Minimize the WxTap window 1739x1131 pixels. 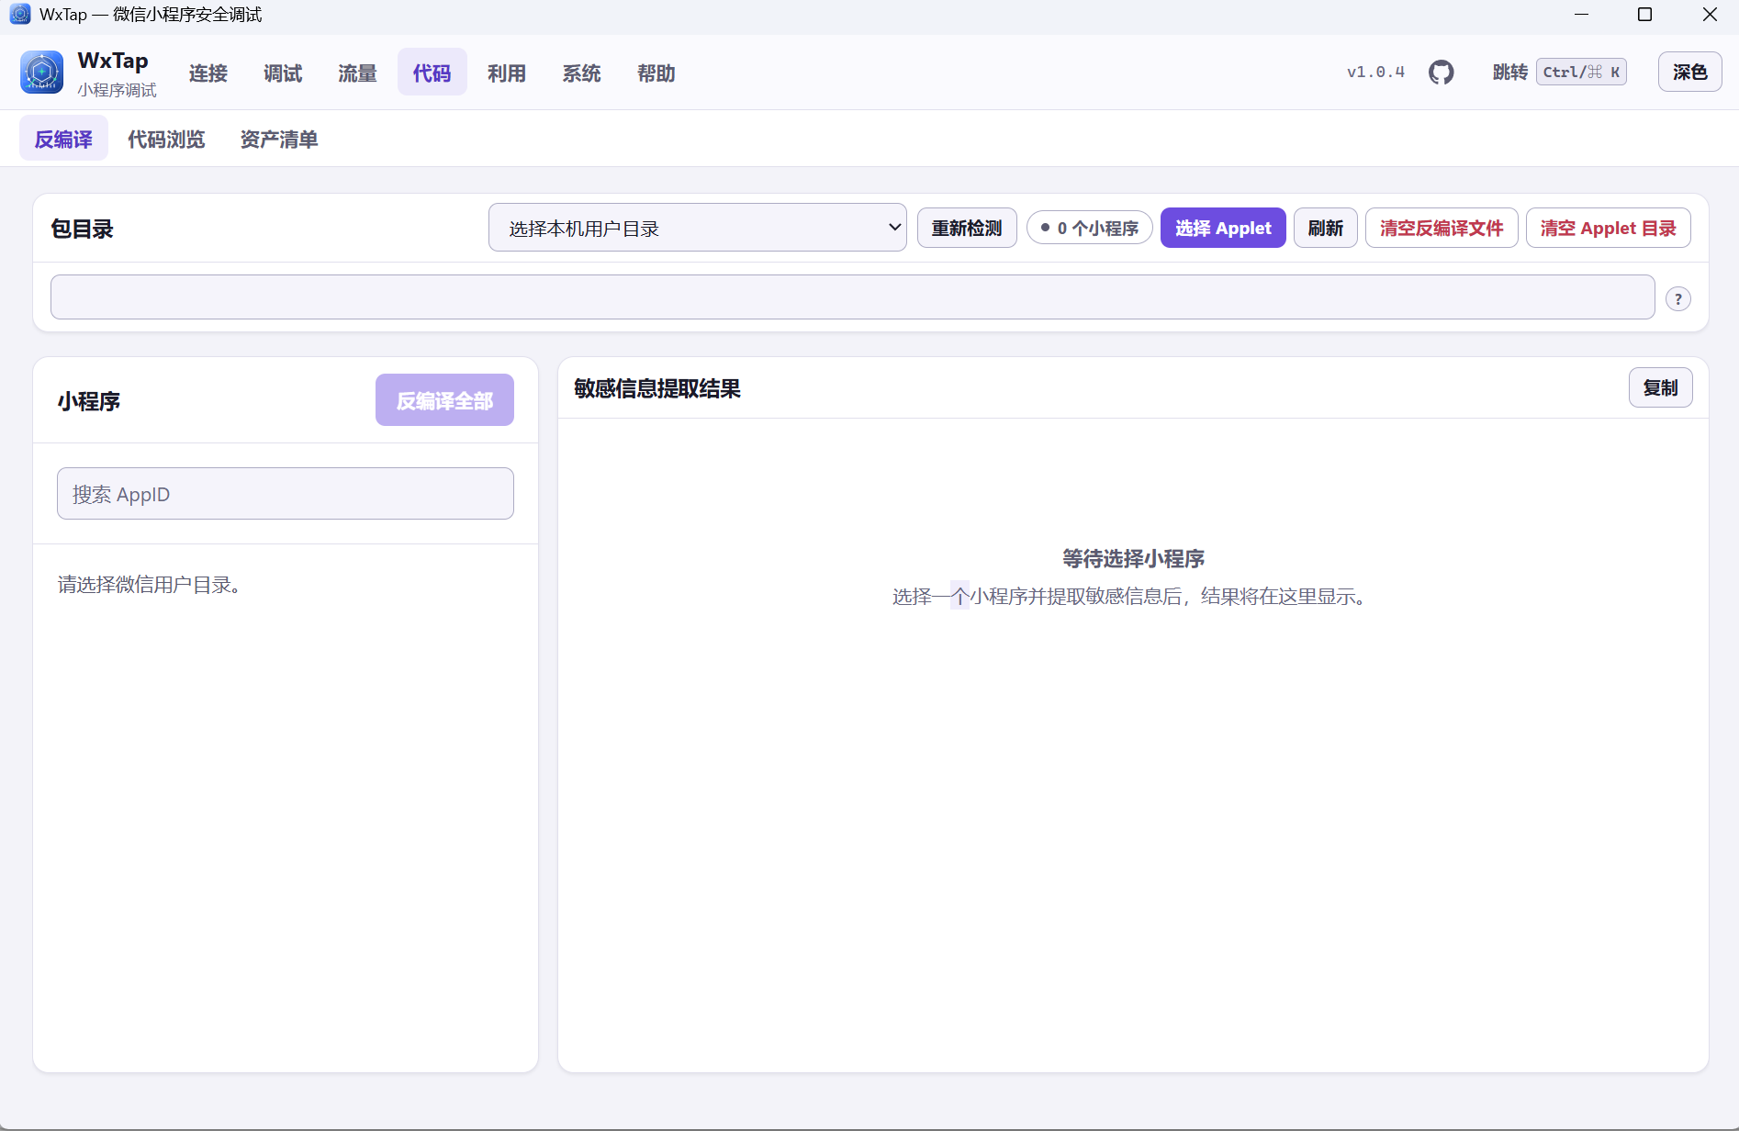coord(1581,15)
